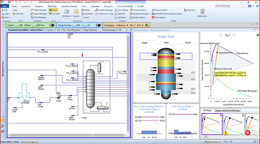The width and height of the screenshot is (260, 144).
Task: Open the Exchangers status dropdown arrow
Action: tap(148, 25)
